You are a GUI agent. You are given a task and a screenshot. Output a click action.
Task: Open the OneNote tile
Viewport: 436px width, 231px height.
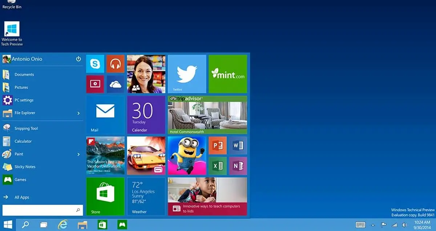(x=238, y=166)
